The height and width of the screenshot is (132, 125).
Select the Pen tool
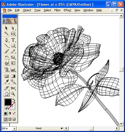tap(7, 40)
